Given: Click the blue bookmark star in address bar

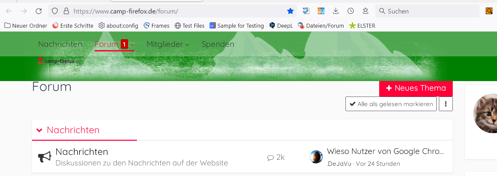Looking at the screenshot, I should pos(290,11).
